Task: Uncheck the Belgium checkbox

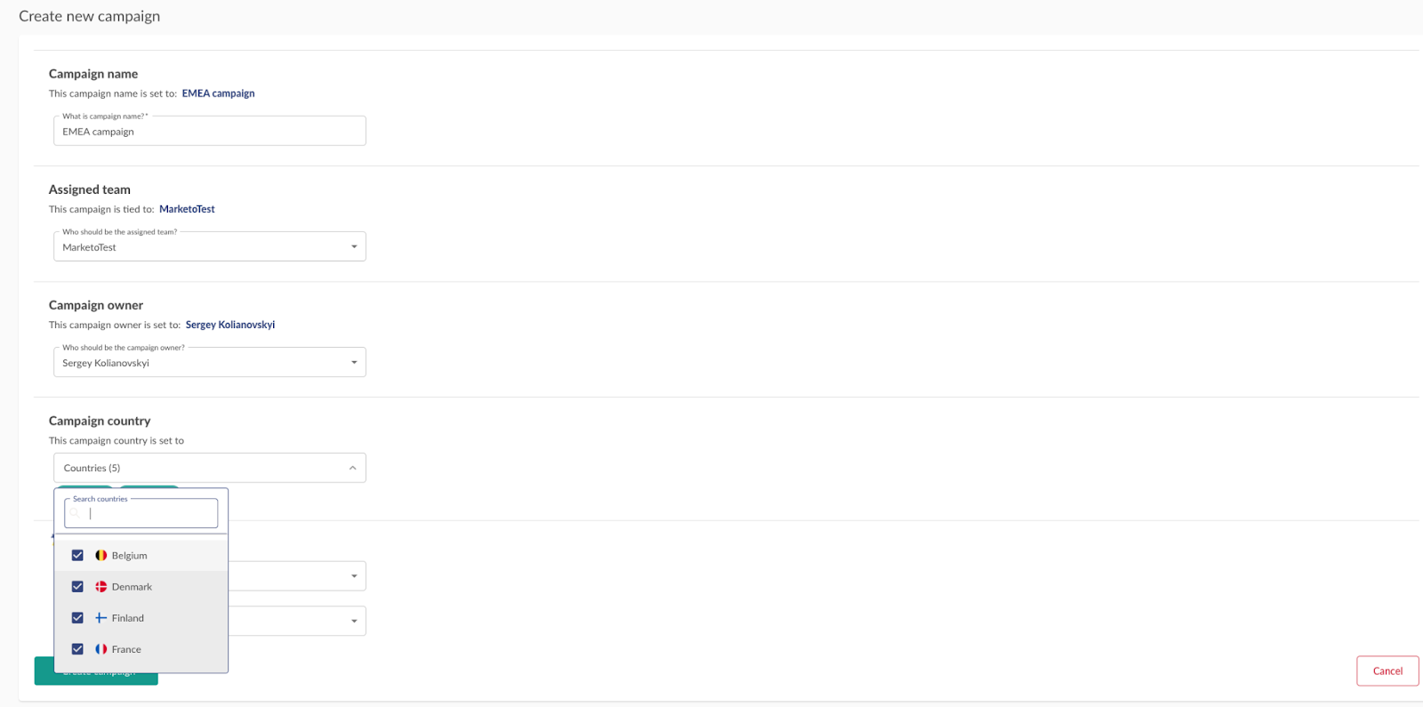Action: tap(77, 555)
